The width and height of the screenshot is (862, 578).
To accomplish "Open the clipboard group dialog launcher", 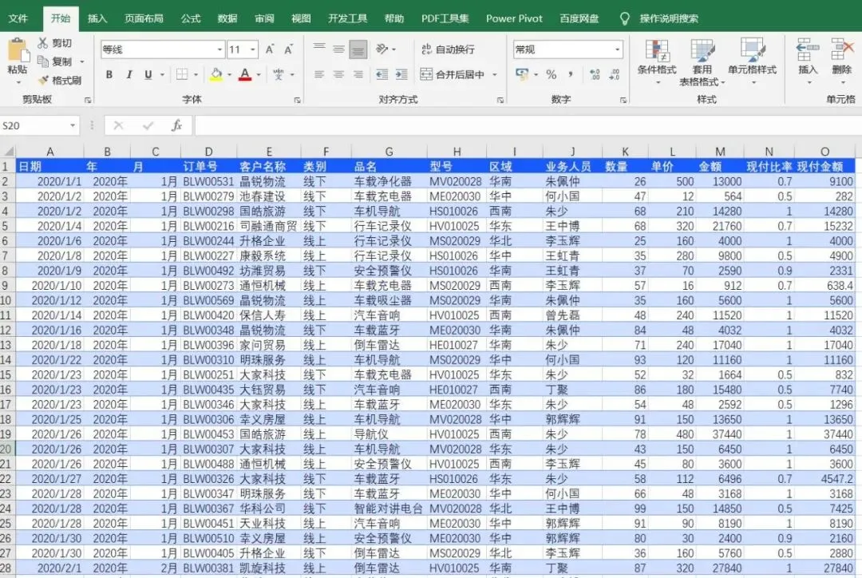I will (x=88, y=100).
